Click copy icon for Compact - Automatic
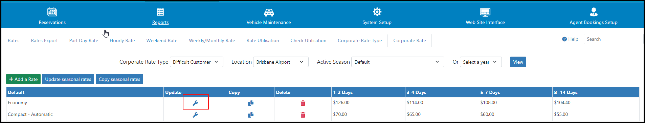 (251, 115)
